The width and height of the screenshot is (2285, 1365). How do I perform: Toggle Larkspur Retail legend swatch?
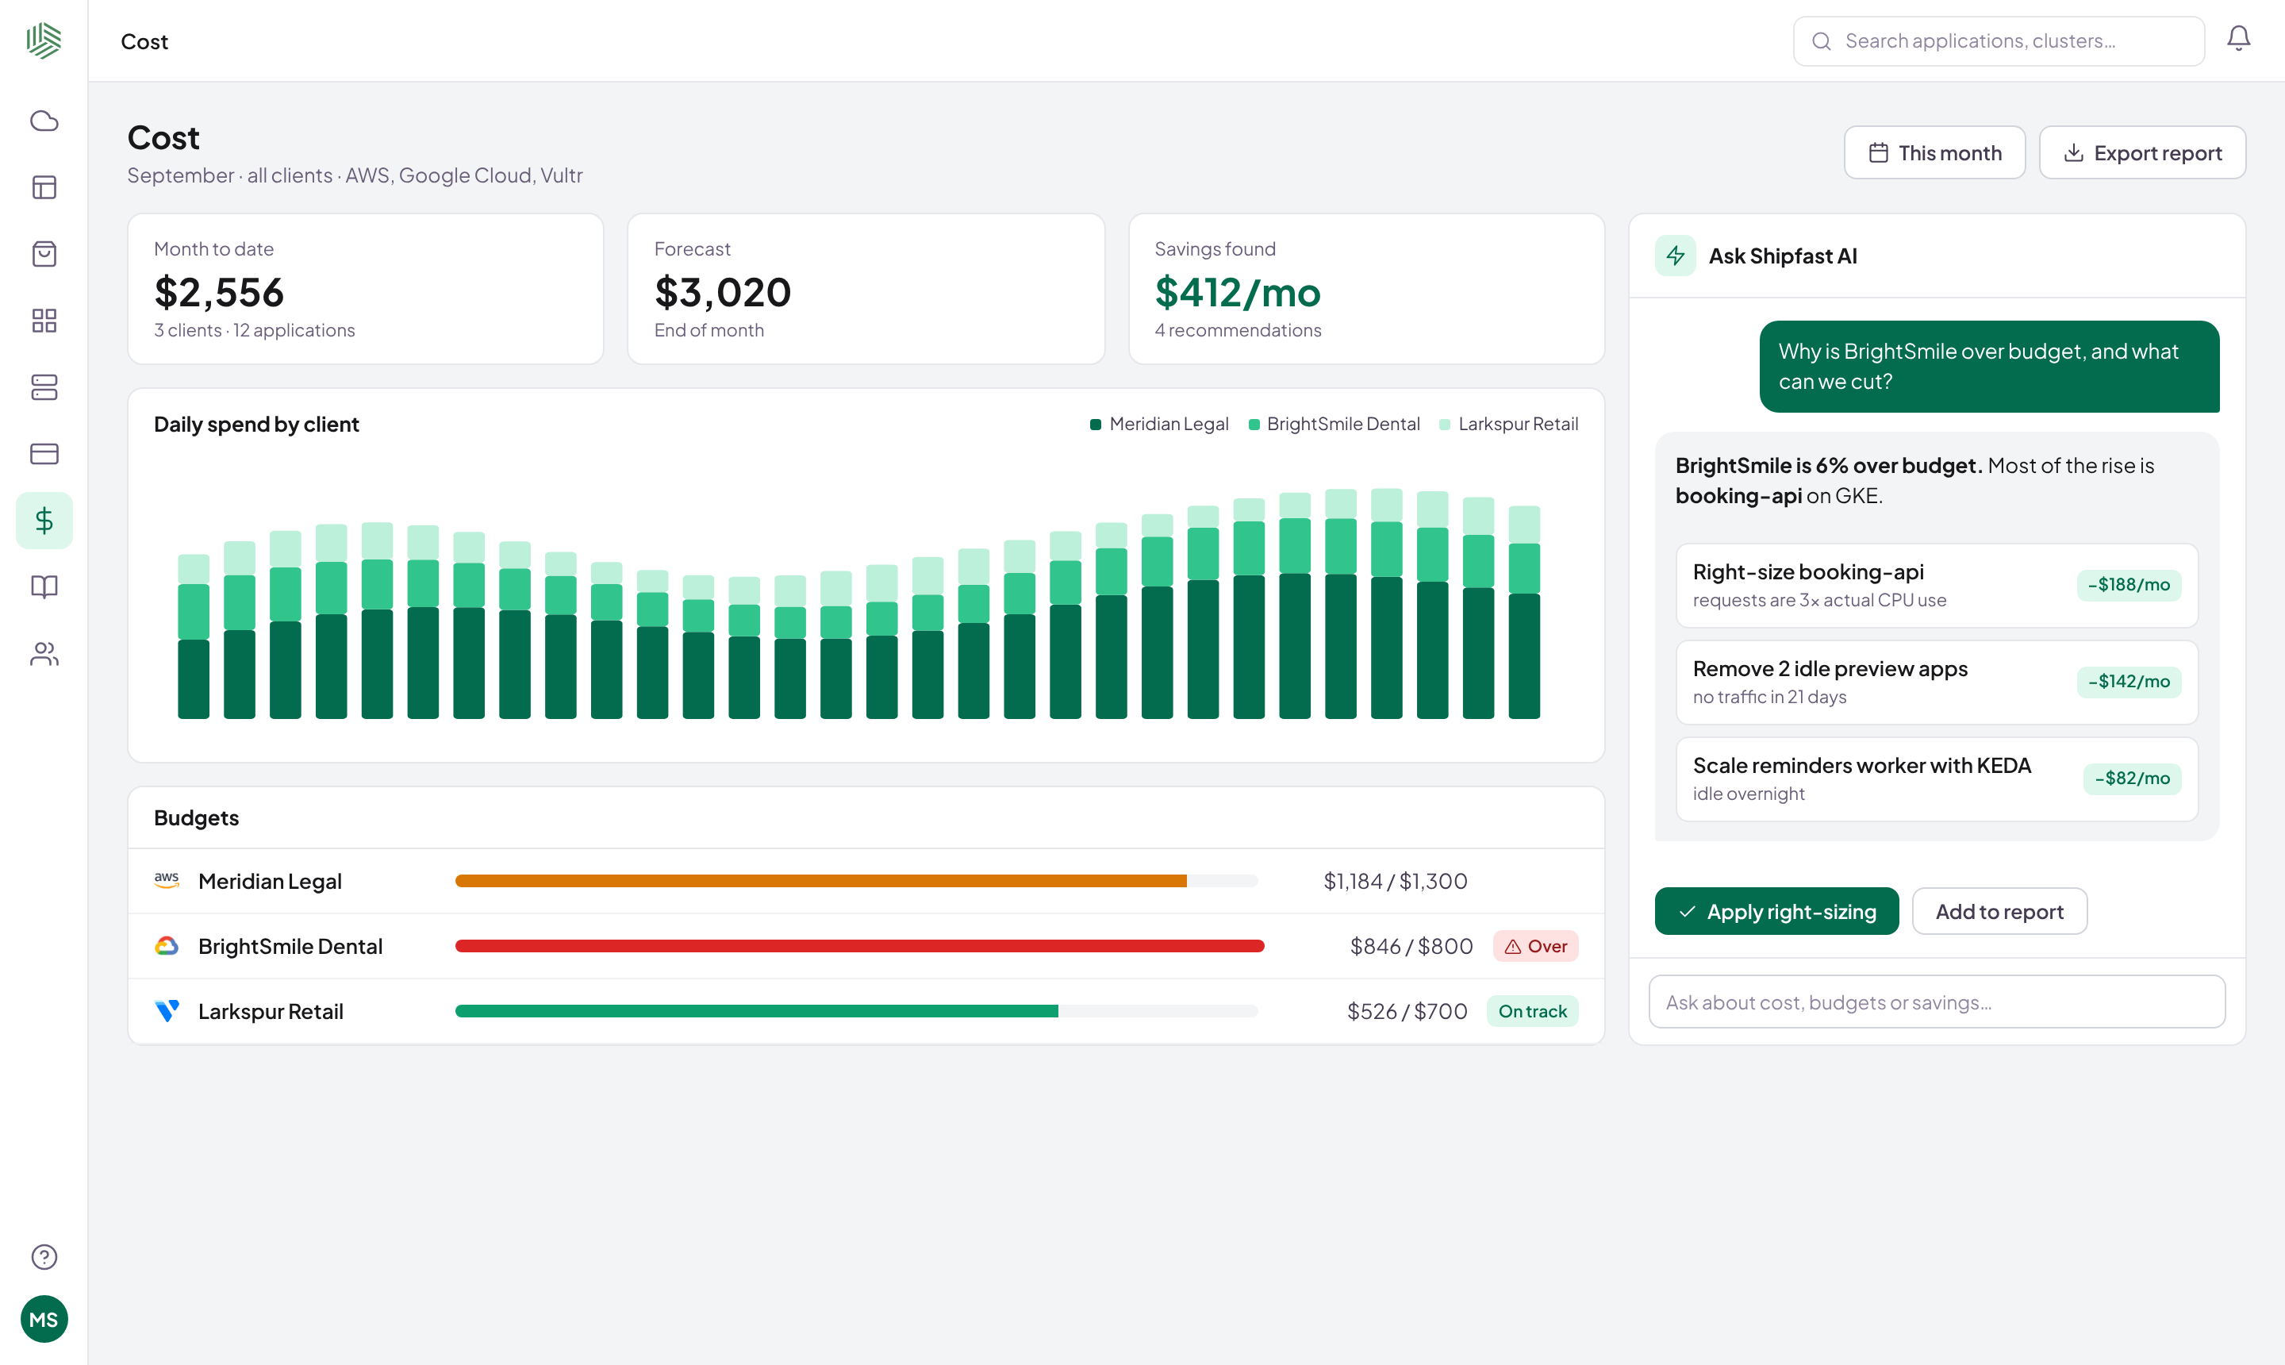pos(1445,424)
